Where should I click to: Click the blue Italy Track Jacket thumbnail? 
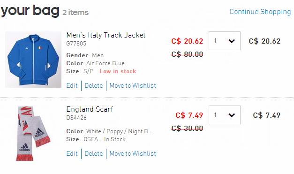33,60
